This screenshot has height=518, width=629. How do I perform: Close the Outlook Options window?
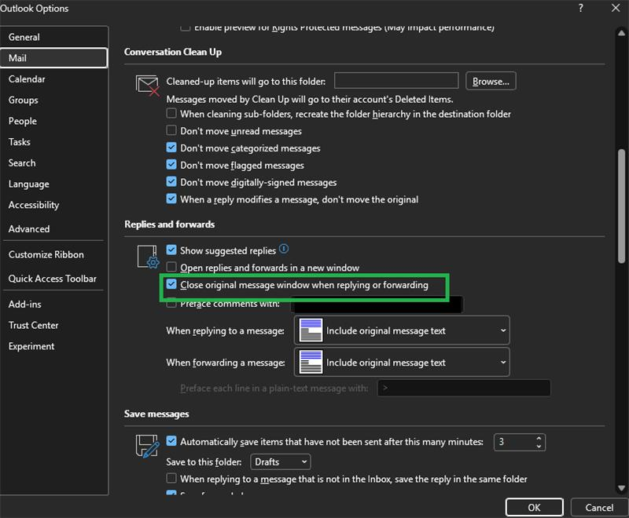(x=616, y=8)
